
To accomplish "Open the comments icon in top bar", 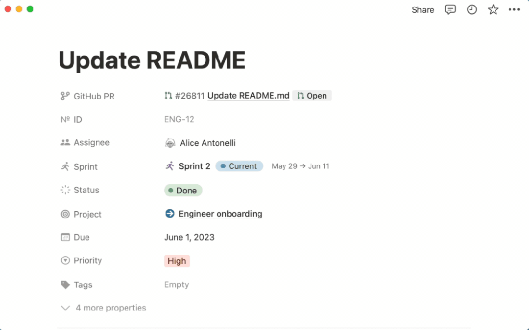I will pos(450,10).
